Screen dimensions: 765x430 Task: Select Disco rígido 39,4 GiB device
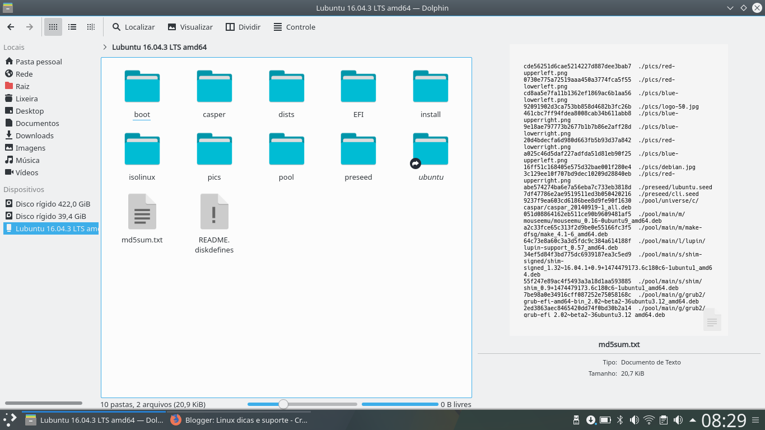point(50,216)
